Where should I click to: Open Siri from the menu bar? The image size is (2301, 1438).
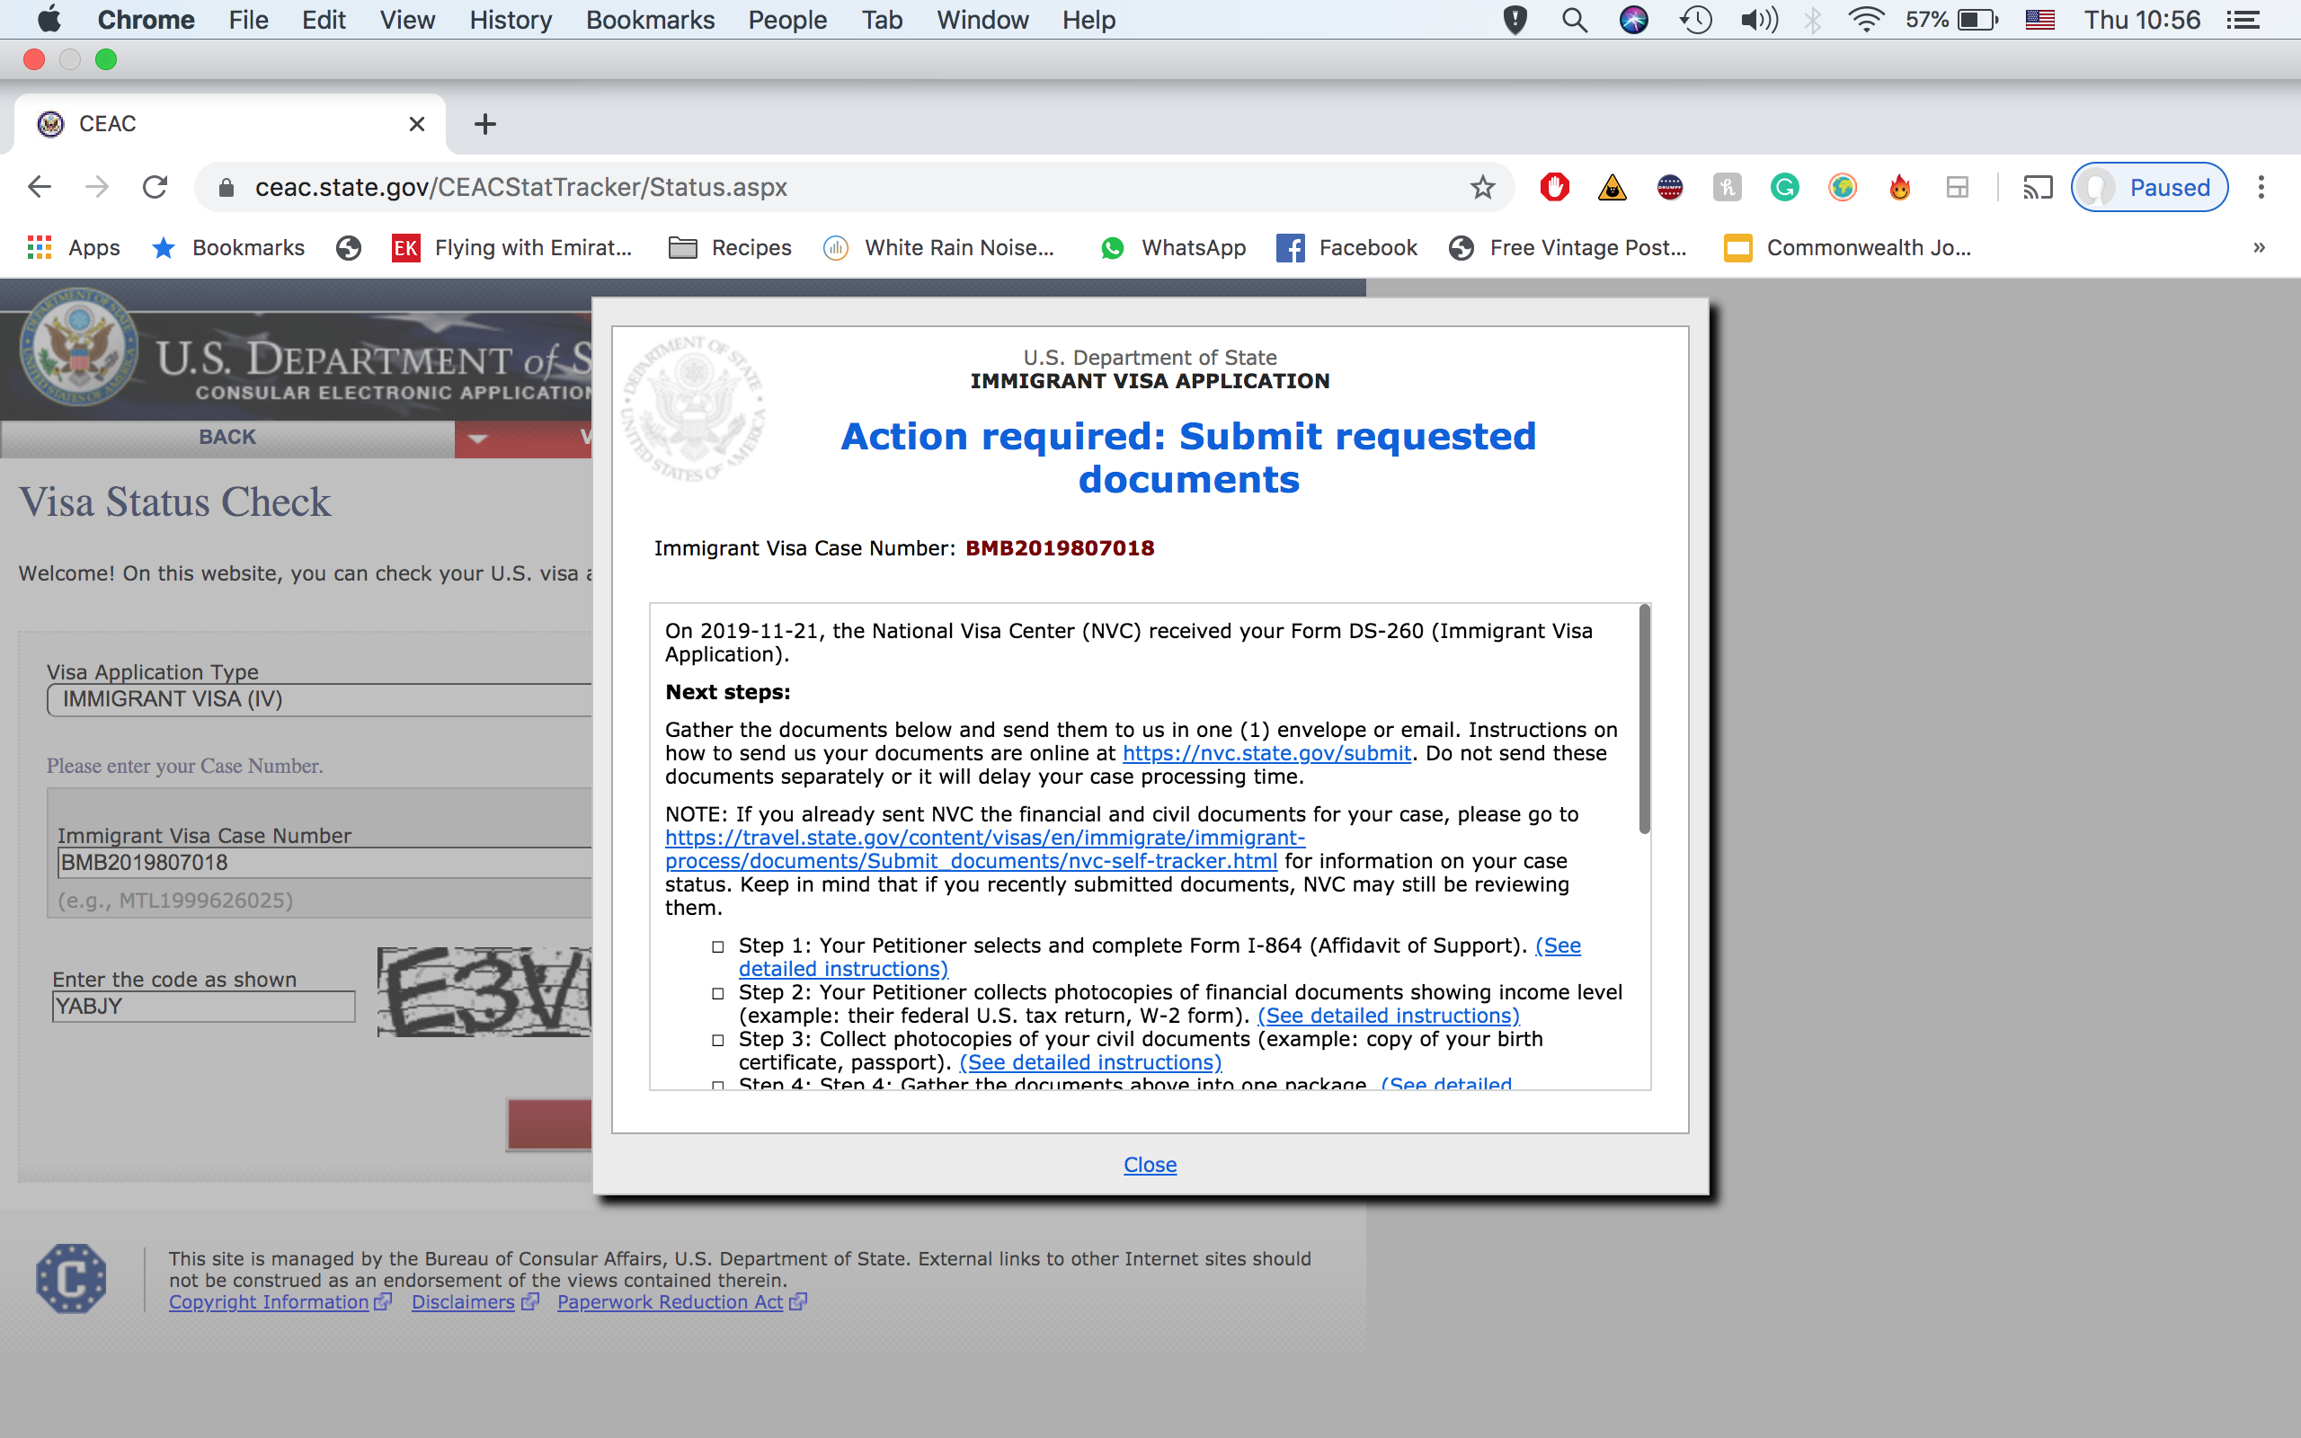pos(1633,20)
